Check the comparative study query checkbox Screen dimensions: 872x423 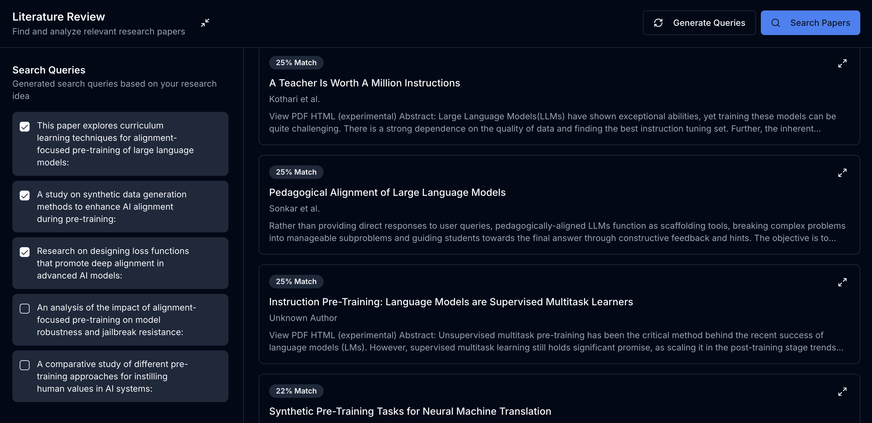[x=25, y=365]
